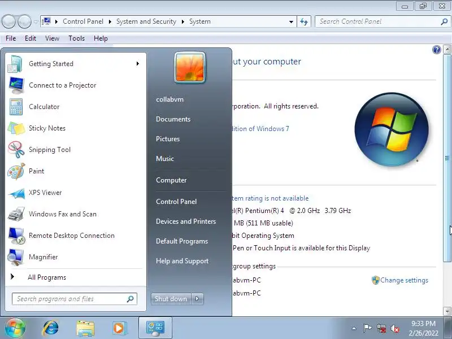
Task: Open XPS Viewer
Action: tap(75, 193)
